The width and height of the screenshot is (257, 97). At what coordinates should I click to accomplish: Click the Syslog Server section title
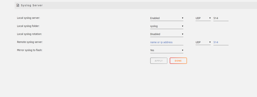pos(32,5)
